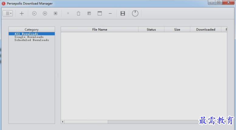Click the X remove download icon
The width and height of the screenshot is (236, 130).
68,13
